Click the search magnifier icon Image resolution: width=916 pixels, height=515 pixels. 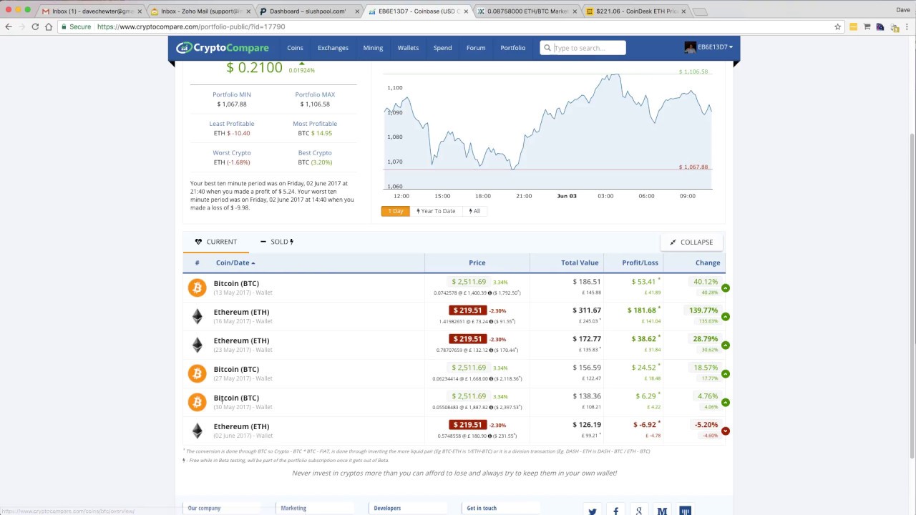(547, 48)
